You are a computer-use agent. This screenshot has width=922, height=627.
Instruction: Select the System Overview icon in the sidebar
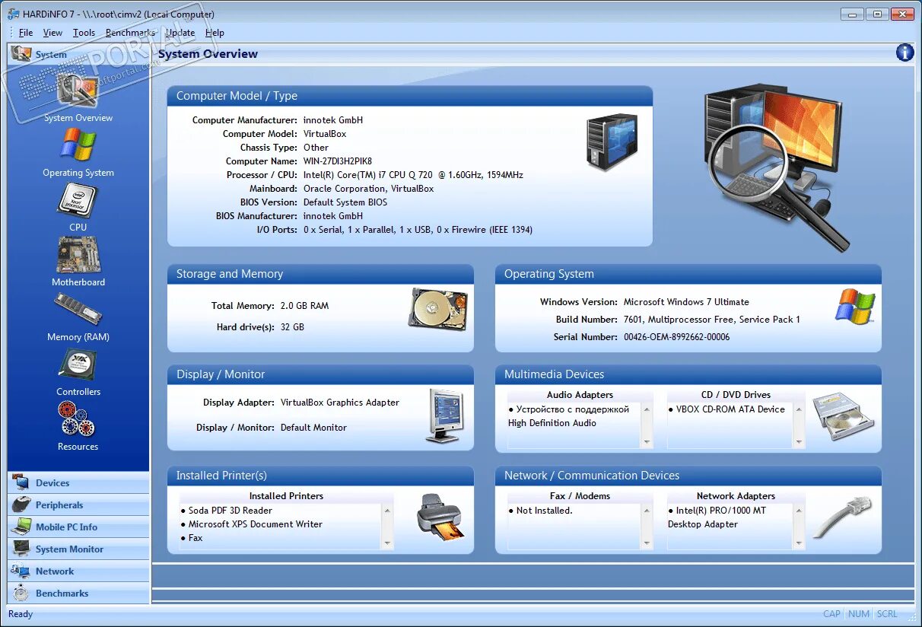point(78,95)
